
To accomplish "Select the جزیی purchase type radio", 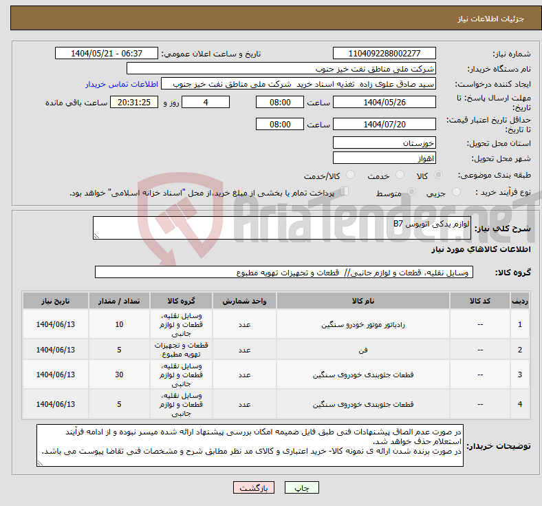I will 456,192.
